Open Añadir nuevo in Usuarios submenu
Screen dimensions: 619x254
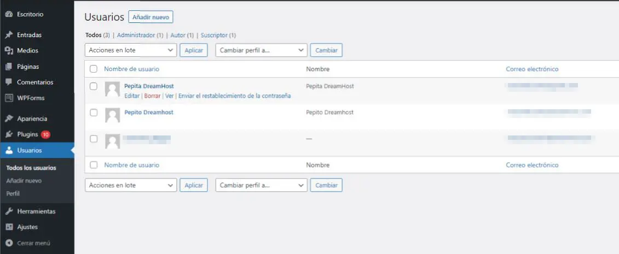click(x=24, y=181)
